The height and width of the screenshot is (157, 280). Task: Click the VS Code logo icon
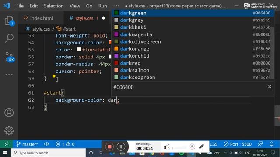point(7,6)
